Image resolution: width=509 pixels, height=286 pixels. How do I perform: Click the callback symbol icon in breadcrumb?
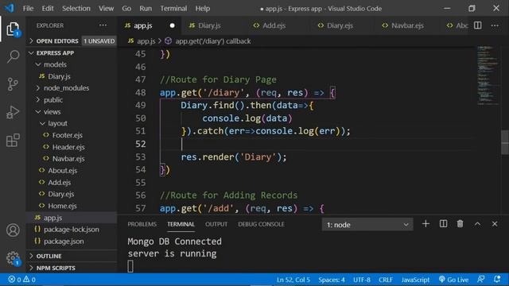pos(168,41)
